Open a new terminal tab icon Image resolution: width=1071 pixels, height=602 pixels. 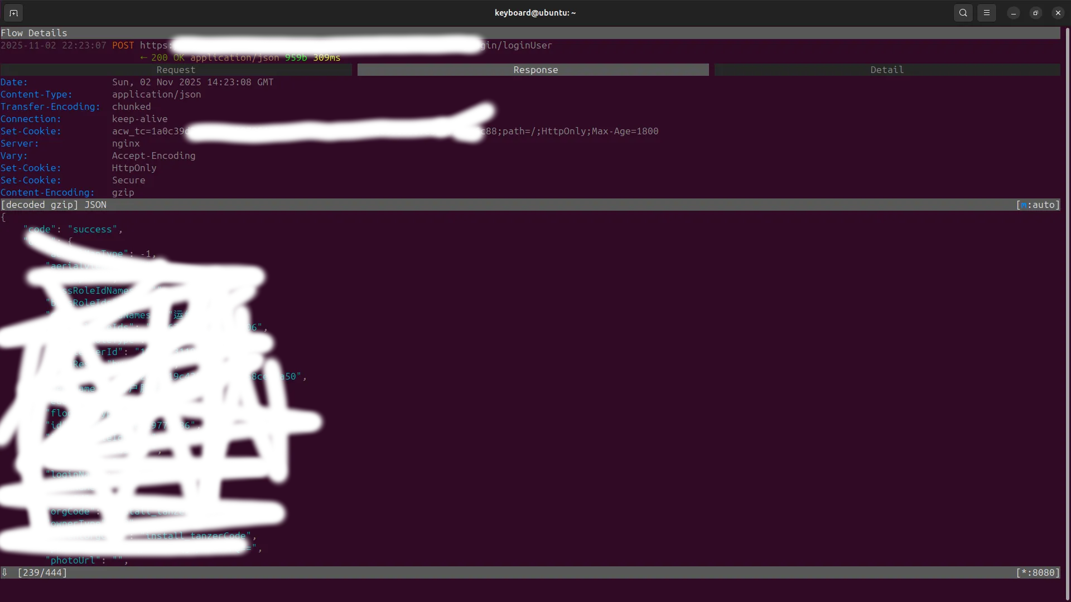click(13, 13)
